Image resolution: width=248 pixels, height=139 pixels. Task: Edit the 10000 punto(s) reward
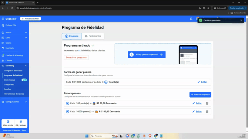point(199,112)
